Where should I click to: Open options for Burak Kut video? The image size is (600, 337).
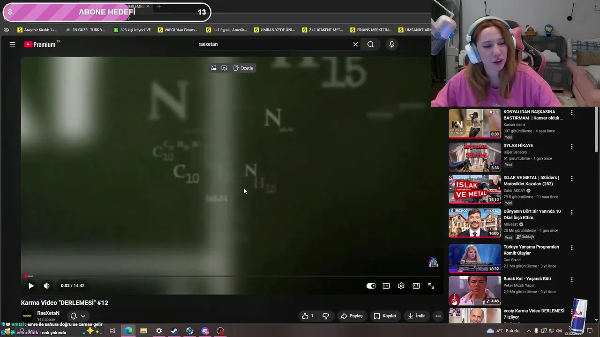coord(571,279)
